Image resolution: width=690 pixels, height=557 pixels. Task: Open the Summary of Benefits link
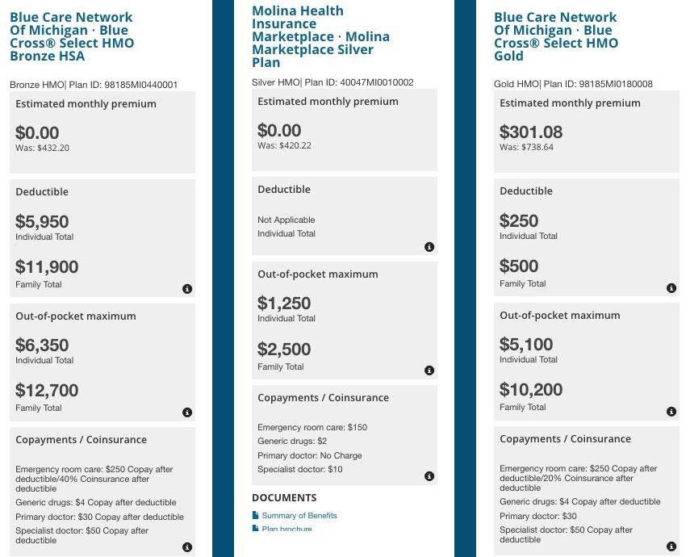(299, 515)
